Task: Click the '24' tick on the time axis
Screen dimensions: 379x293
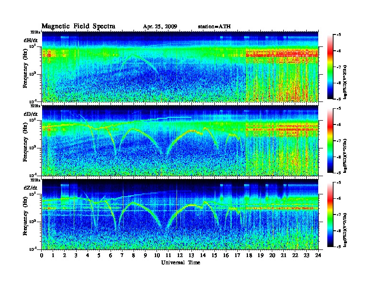Action: click(318, 255)
